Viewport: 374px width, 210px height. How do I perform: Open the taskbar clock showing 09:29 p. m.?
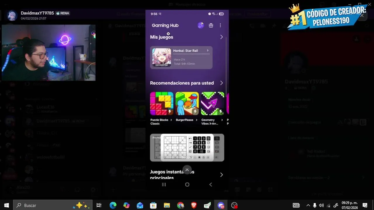pos(350,205)
